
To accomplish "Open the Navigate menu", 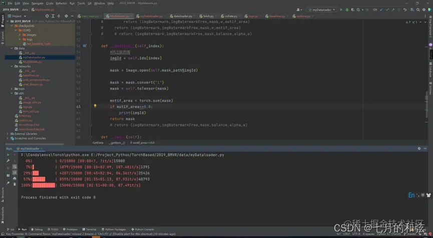I will point(37,3).
